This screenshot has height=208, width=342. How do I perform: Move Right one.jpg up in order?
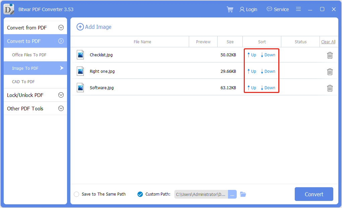pyautogui.click(x=251, y=71)
